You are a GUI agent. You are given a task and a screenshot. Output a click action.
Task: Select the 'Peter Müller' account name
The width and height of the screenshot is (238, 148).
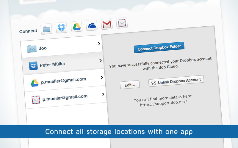click(53, 64)
